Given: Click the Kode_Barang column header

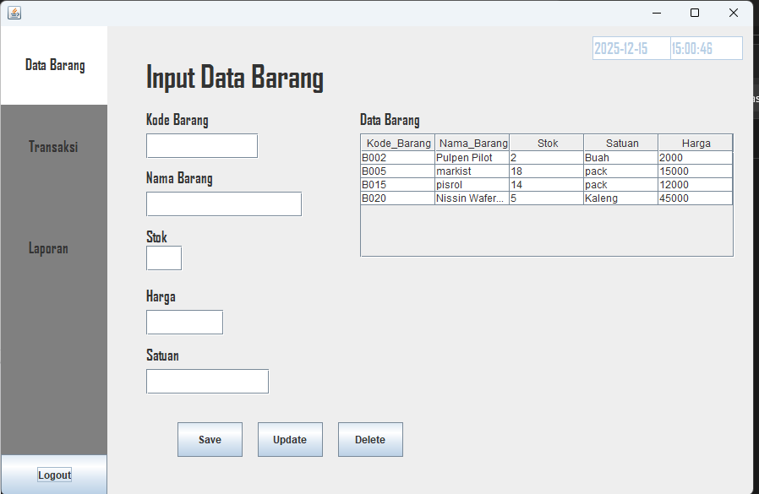Looking at the screenshot, I should click(398, 143).
